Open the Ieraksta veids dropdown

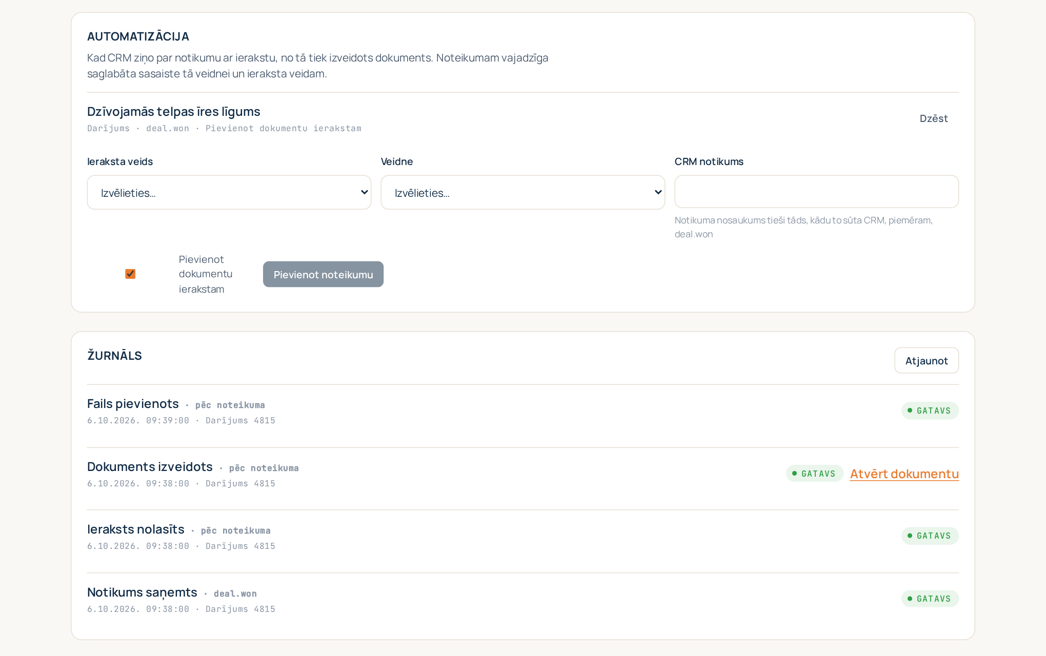229,192
